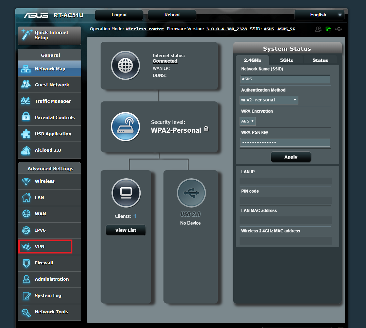The height and width of the screenshot is (328, 366).
Task: Click the Clients computer icon
Action: click(x=126, y=193)
